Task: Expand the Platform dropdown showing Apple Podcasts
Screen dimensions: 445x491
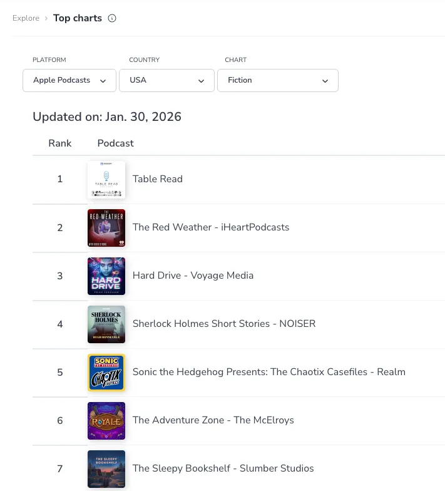Action: click(x=69, y=80)
